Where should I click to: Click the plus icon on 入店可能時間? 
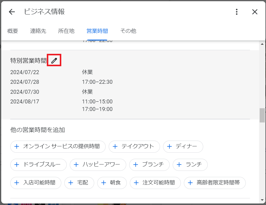point(17,183)
